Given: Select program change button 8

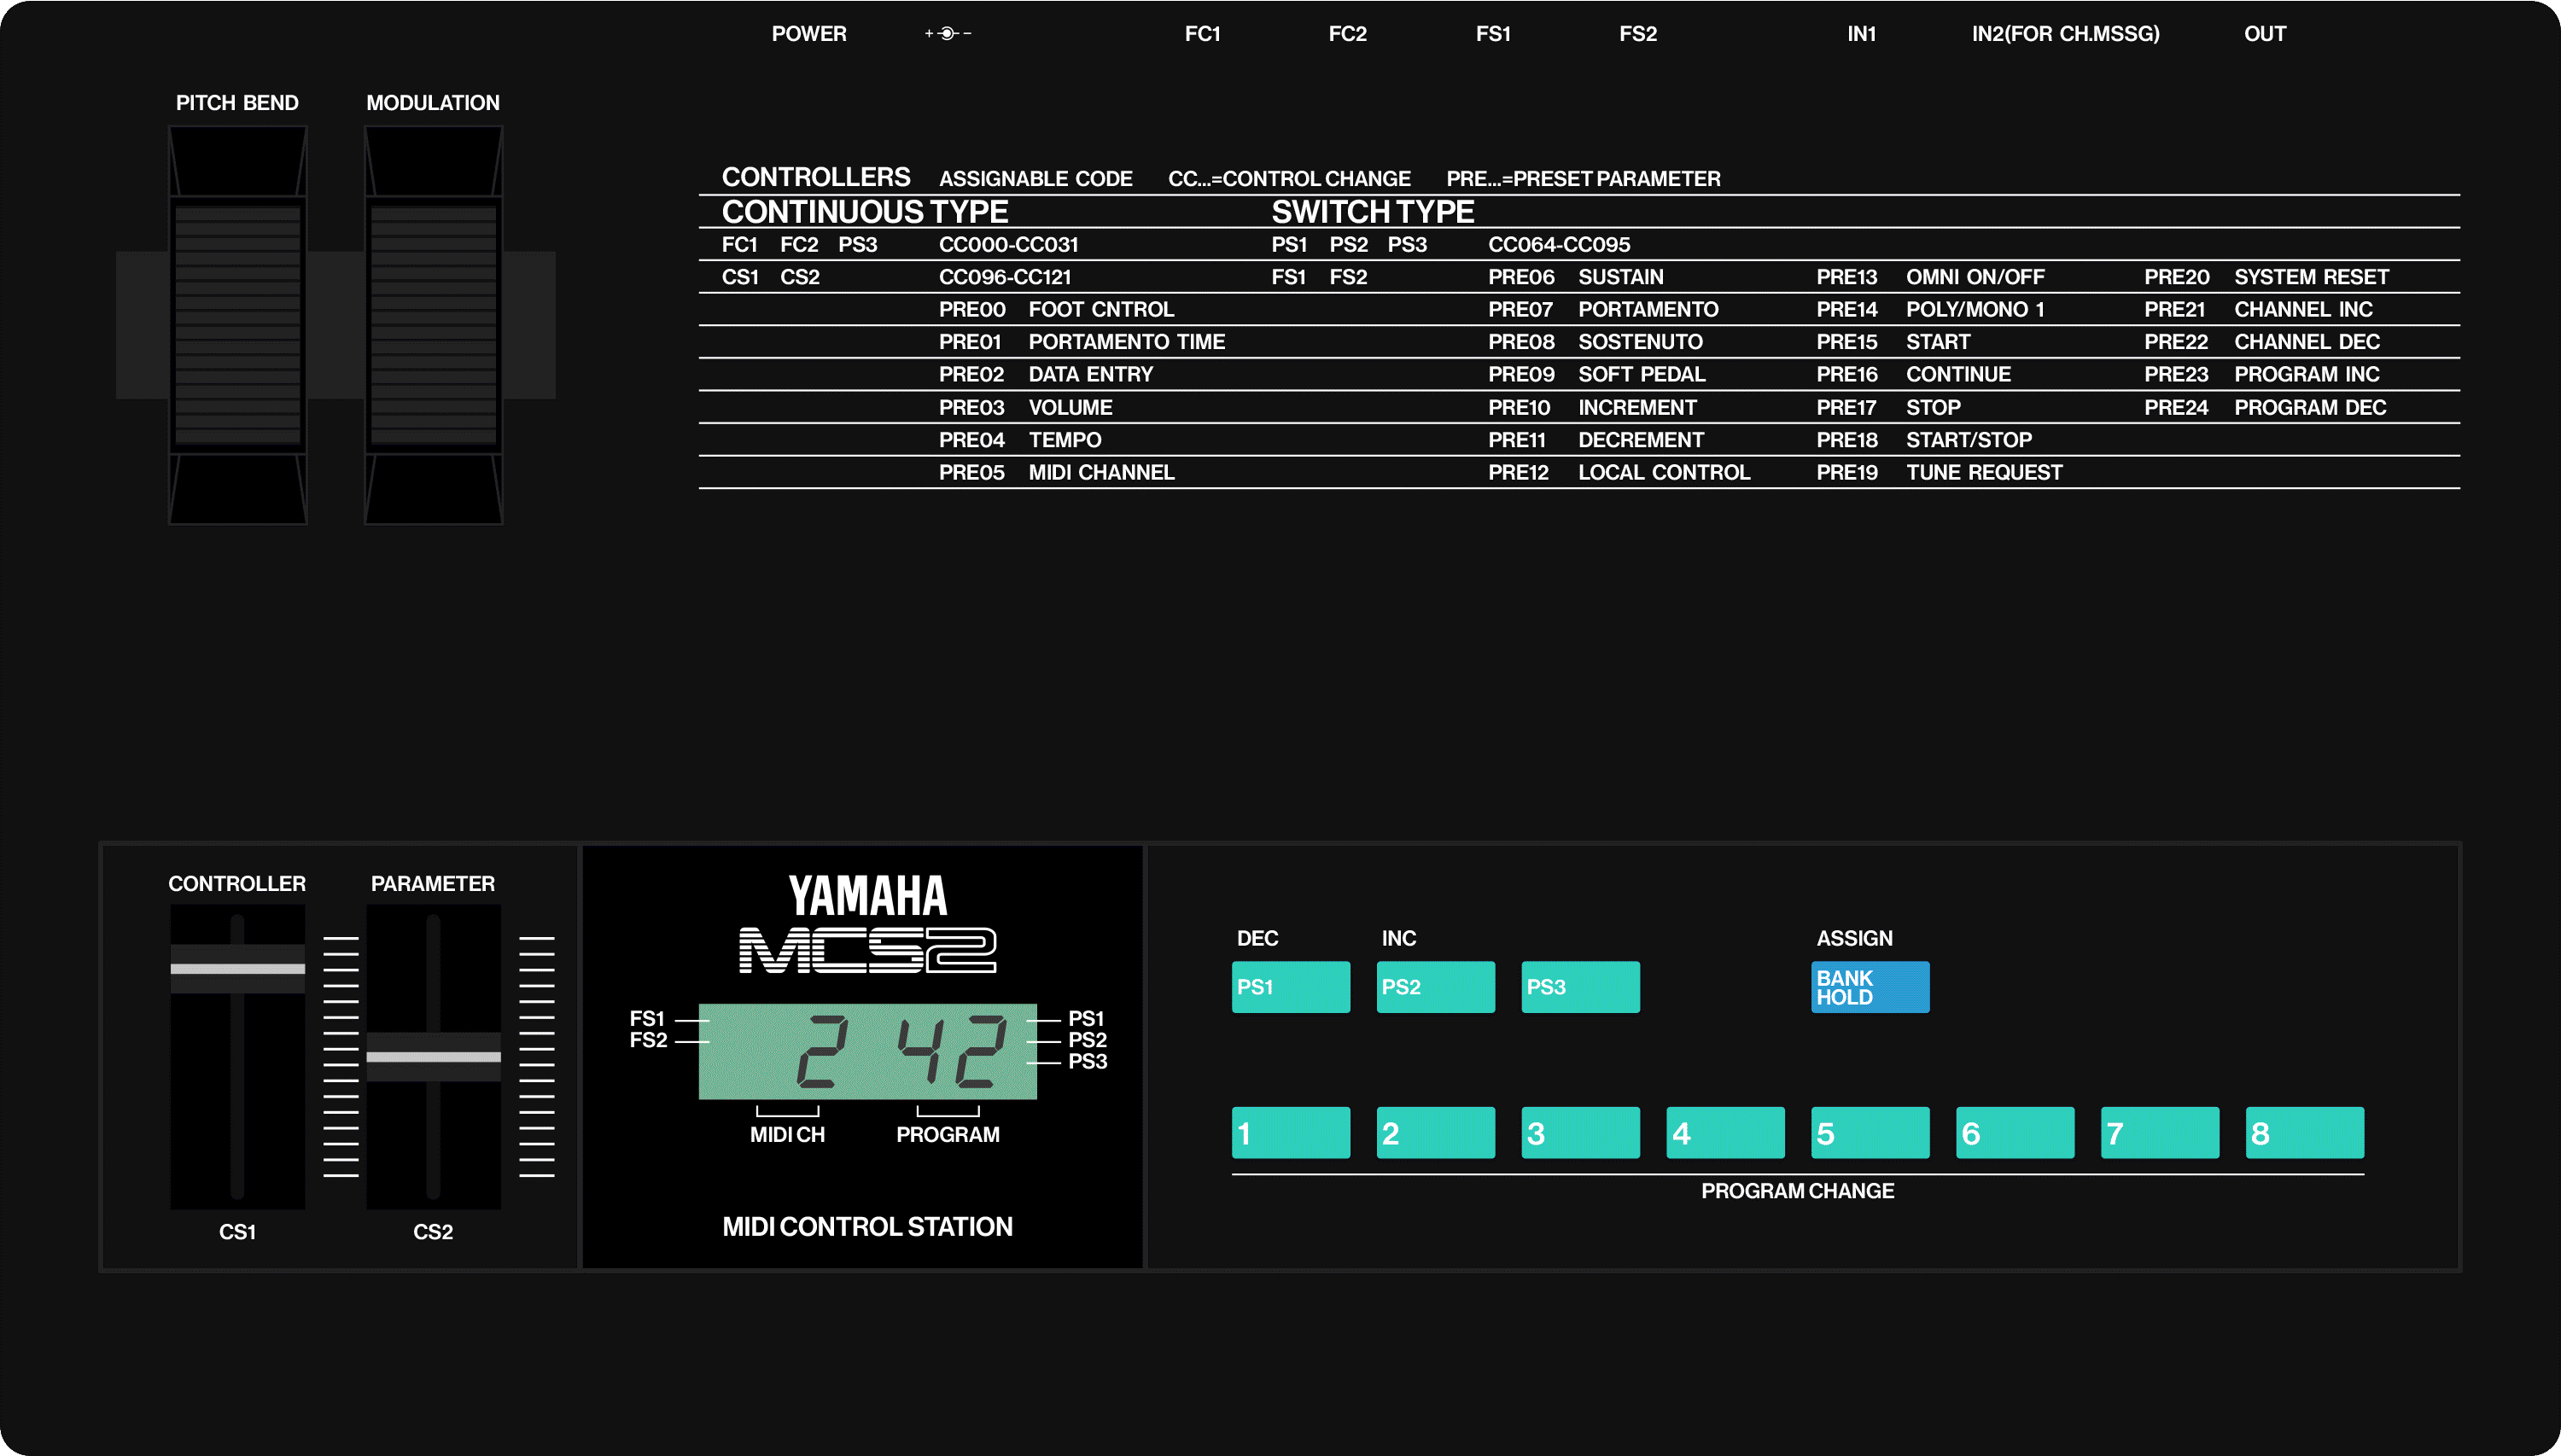Looking at the screenshot, I should pyautogui.click(x=2305, y=1132).
